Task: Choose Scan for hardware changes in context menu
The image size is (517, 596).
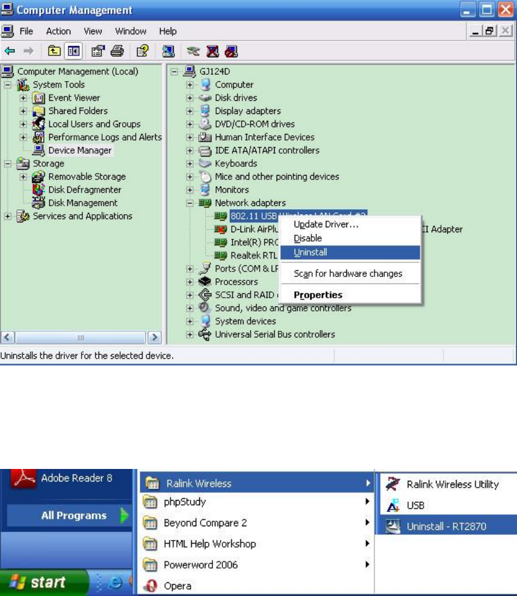Action: point(350,273)
